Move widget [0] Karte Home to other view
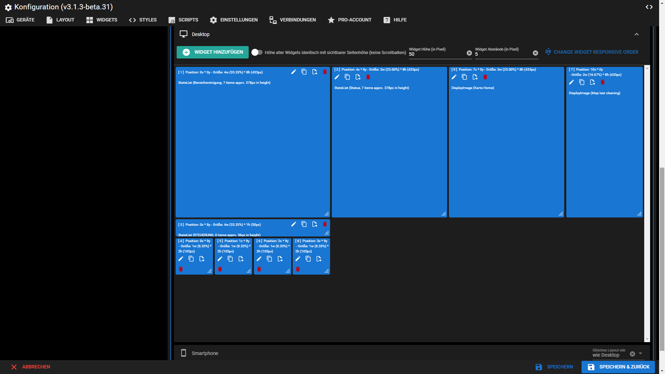The image size is (665, 374). point(475,77)
